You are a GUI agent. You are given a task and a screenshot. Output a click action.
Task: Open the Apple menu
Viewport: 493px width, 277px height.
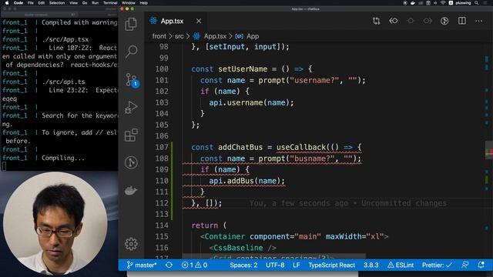point(7,3)
